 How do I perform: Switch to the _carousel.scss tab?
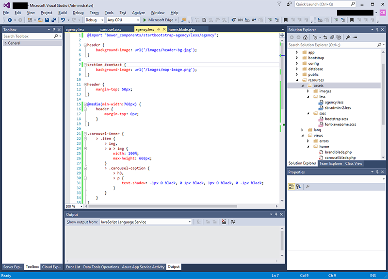click(x=111, y=30)
